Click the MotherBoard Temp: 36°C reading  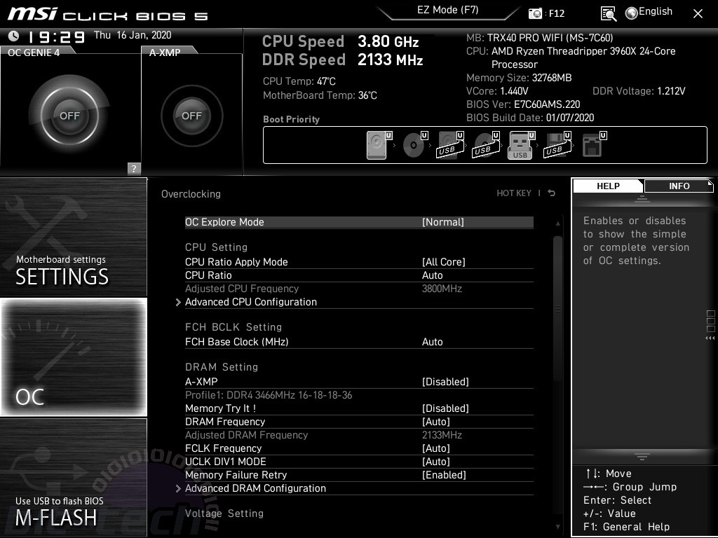tap(320, 95)
